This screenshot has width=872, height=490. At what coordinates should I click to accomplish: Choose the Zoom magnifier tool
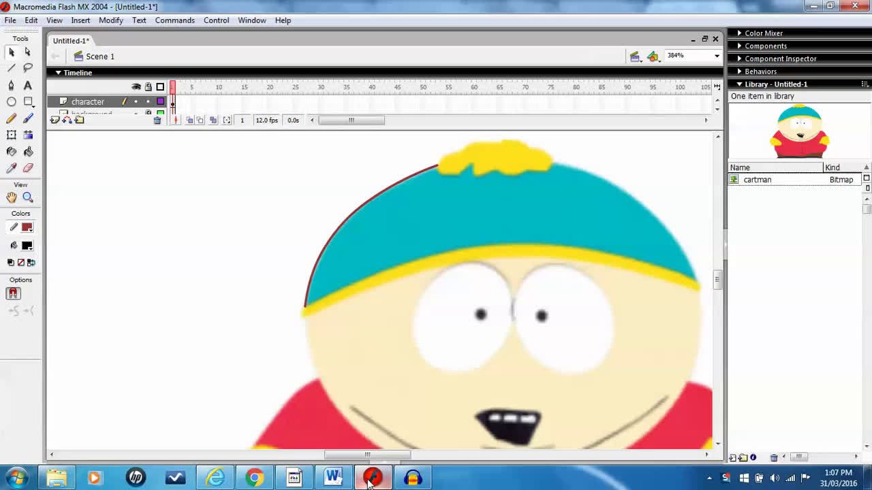tap(28, 197)
